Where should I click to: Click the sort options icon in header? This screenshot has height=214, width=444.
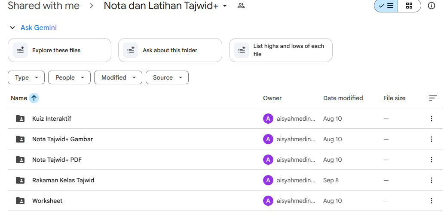pos(433,98)
